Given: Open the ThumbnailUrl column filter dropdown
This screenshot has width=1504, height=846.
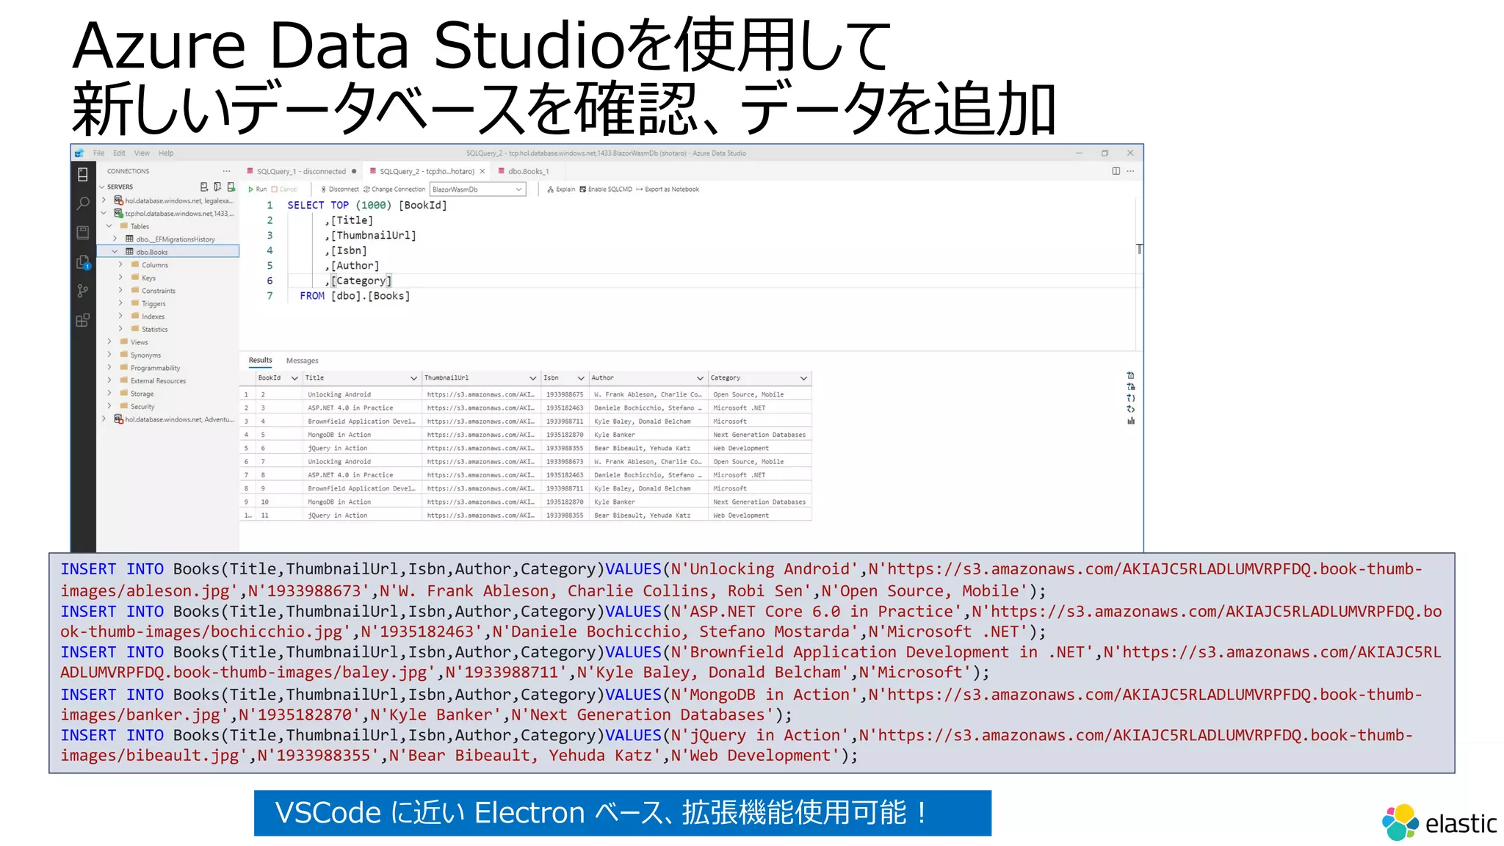Looking at the screenshot, I should pyautogui.click(x=532, y=378).
